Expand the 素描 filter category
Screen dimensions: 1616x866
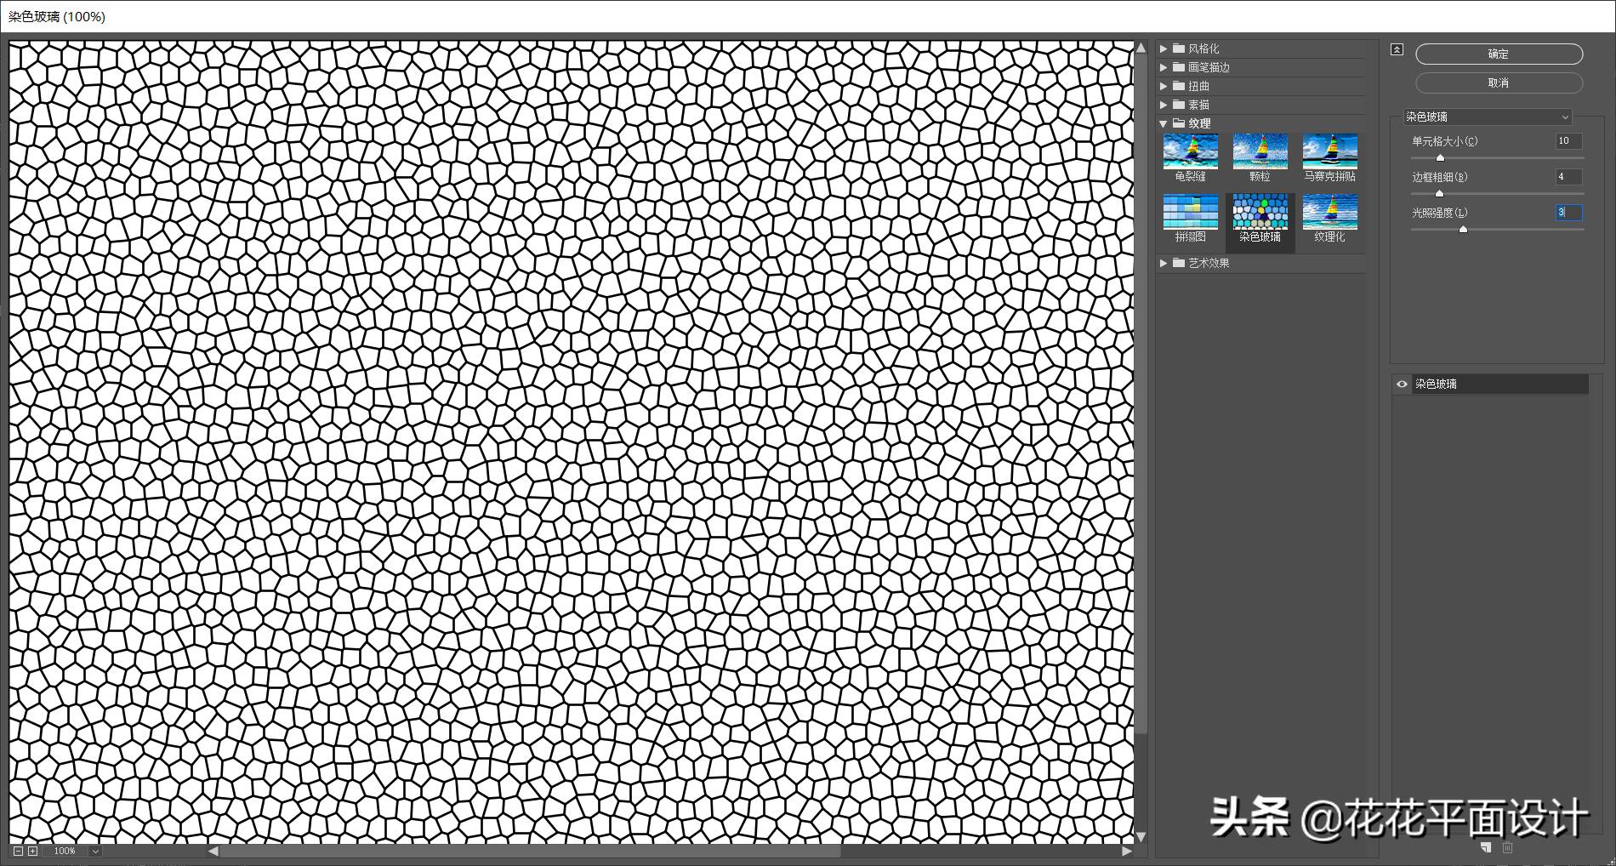coord(1164,105)
